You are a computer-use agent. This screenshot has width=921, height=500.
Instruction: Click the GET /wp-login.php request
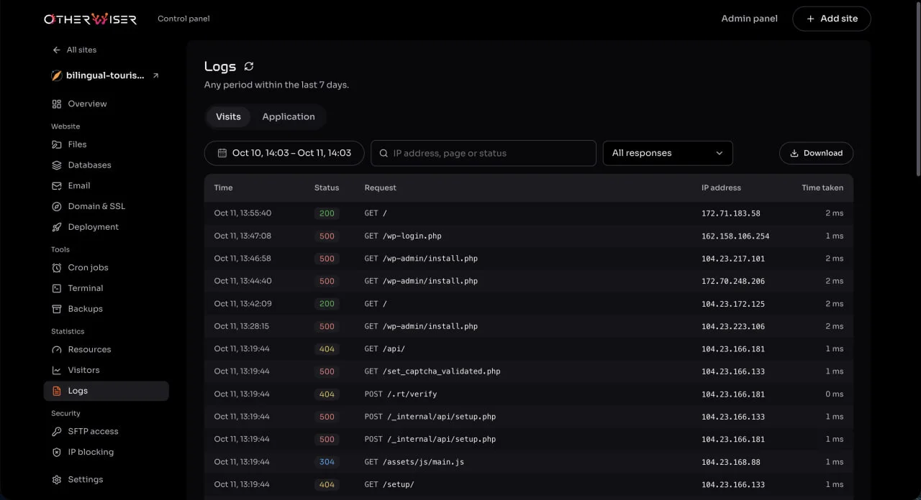403,236
